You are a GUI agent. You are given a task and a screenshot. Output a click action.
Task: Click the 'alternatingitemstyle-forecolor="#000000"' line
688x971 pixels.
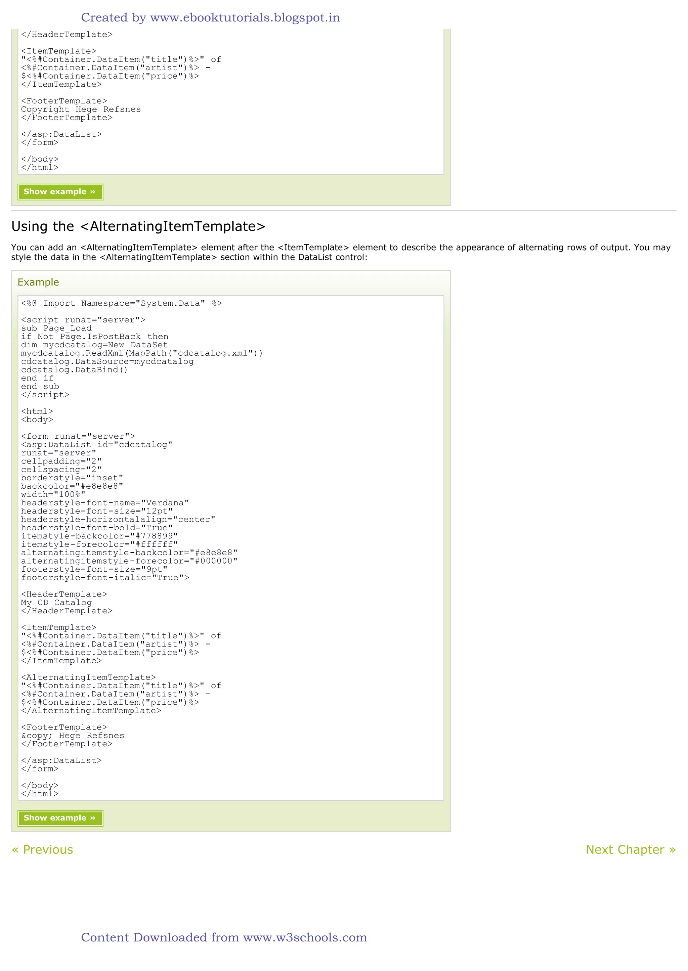click(x=129, y=561)
